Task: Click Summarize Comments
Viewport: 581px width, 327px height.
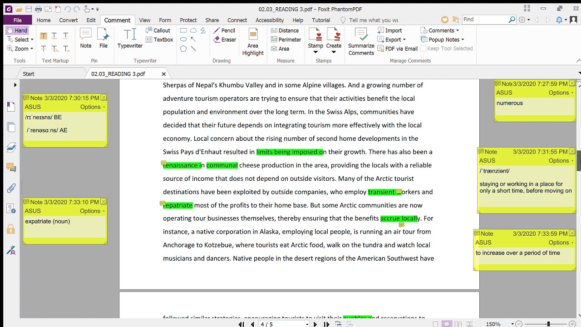Action: point(361,42)
